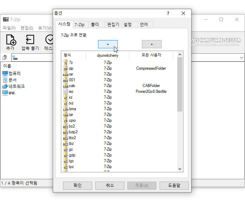This screenshot has height=204, width=245.
Task: Click the gz row icon
Action: click(x=66, y=149)
